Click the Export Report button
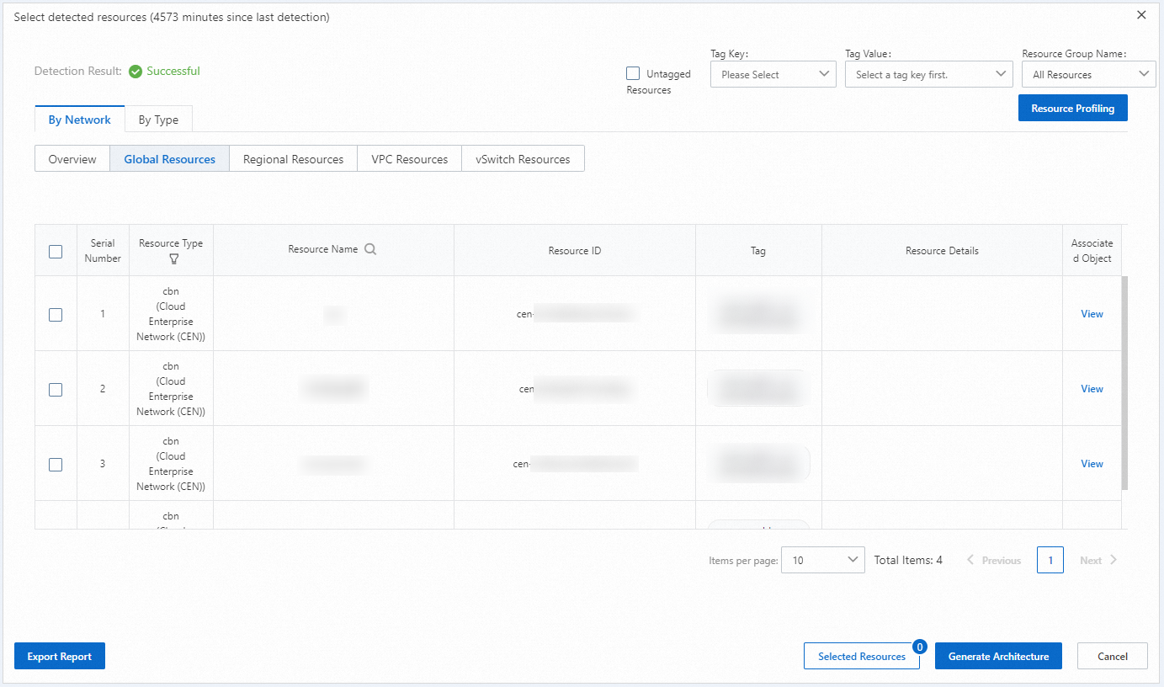Screen dimensions: 1164x687 point(60,657)
